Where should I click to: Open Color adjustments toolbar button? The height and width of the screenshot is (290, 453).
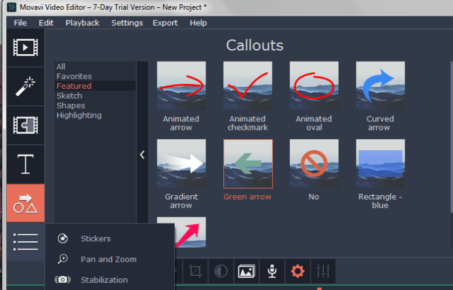(x=220, y=271)
